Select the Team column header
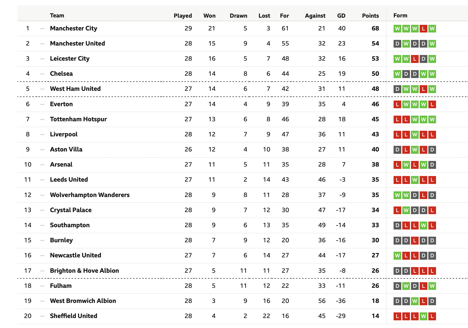The image size is (468, 328). (57, 15)
